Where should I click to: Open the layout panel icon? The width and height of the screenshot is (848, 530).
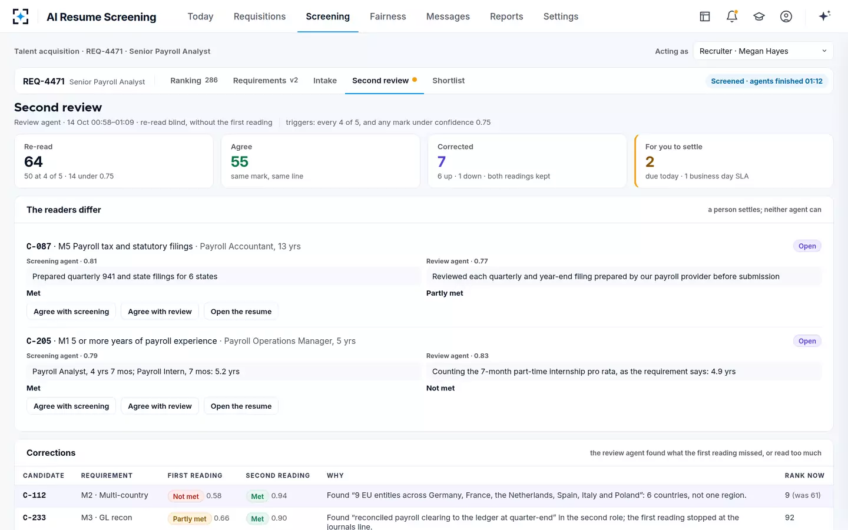[705, 16]
